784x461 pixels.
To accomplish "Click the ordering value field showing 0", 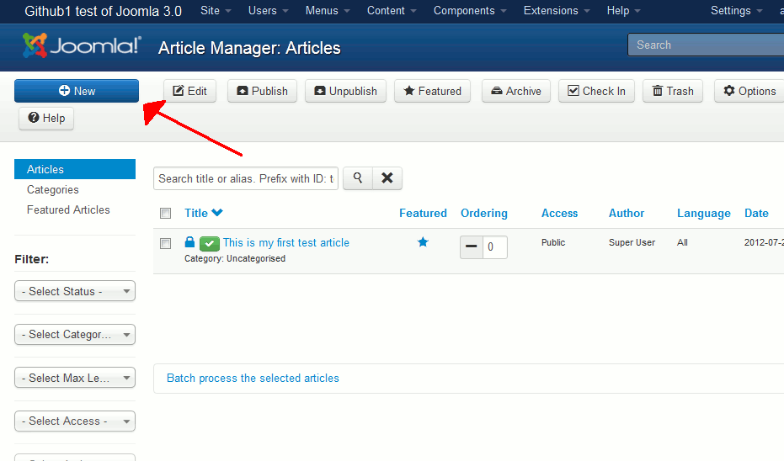I will point(495,246).
